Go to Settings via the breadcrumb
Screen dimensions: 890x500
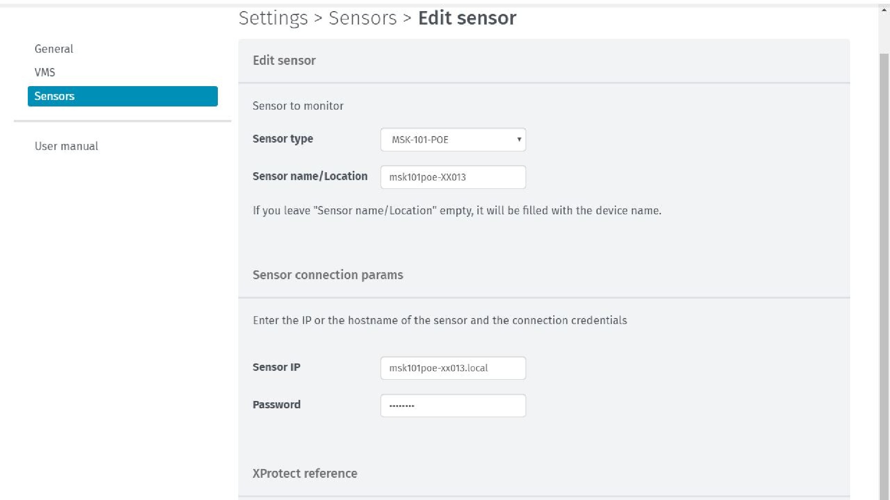(273, 18)
